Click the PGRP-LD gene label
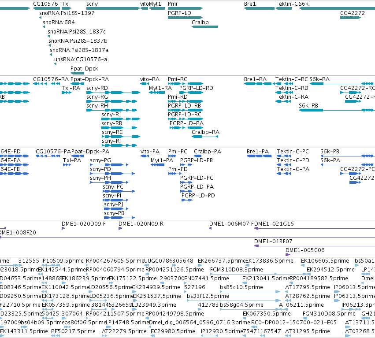This screenshot has height=338, width=375. (x=179, y=13)
